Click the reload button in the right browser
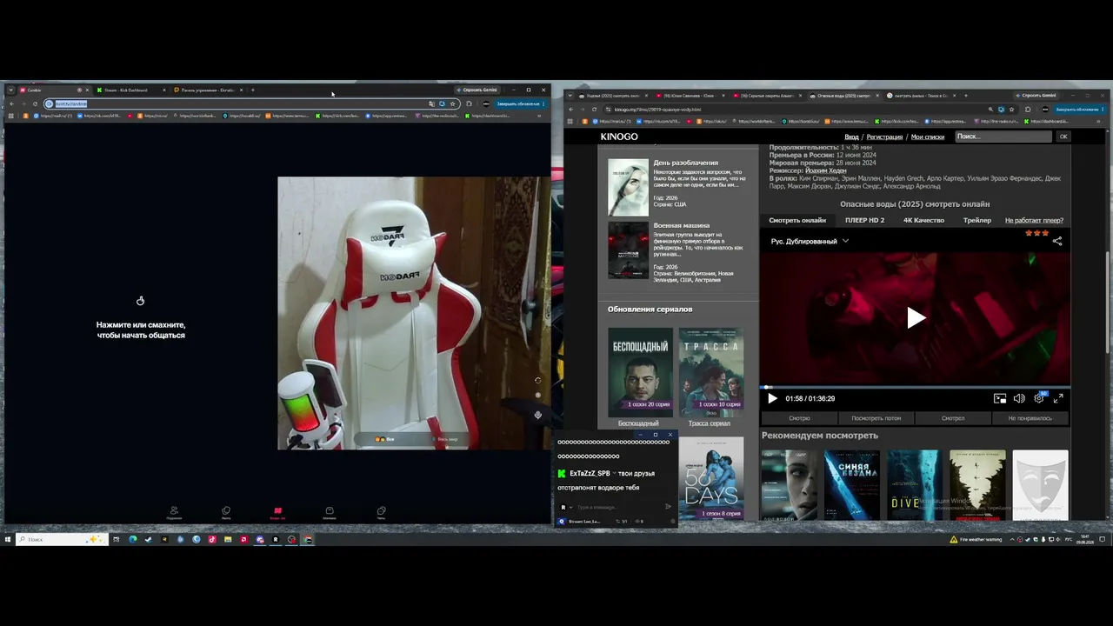This screenshot has height=626, width=1113. tap(594, 110)
